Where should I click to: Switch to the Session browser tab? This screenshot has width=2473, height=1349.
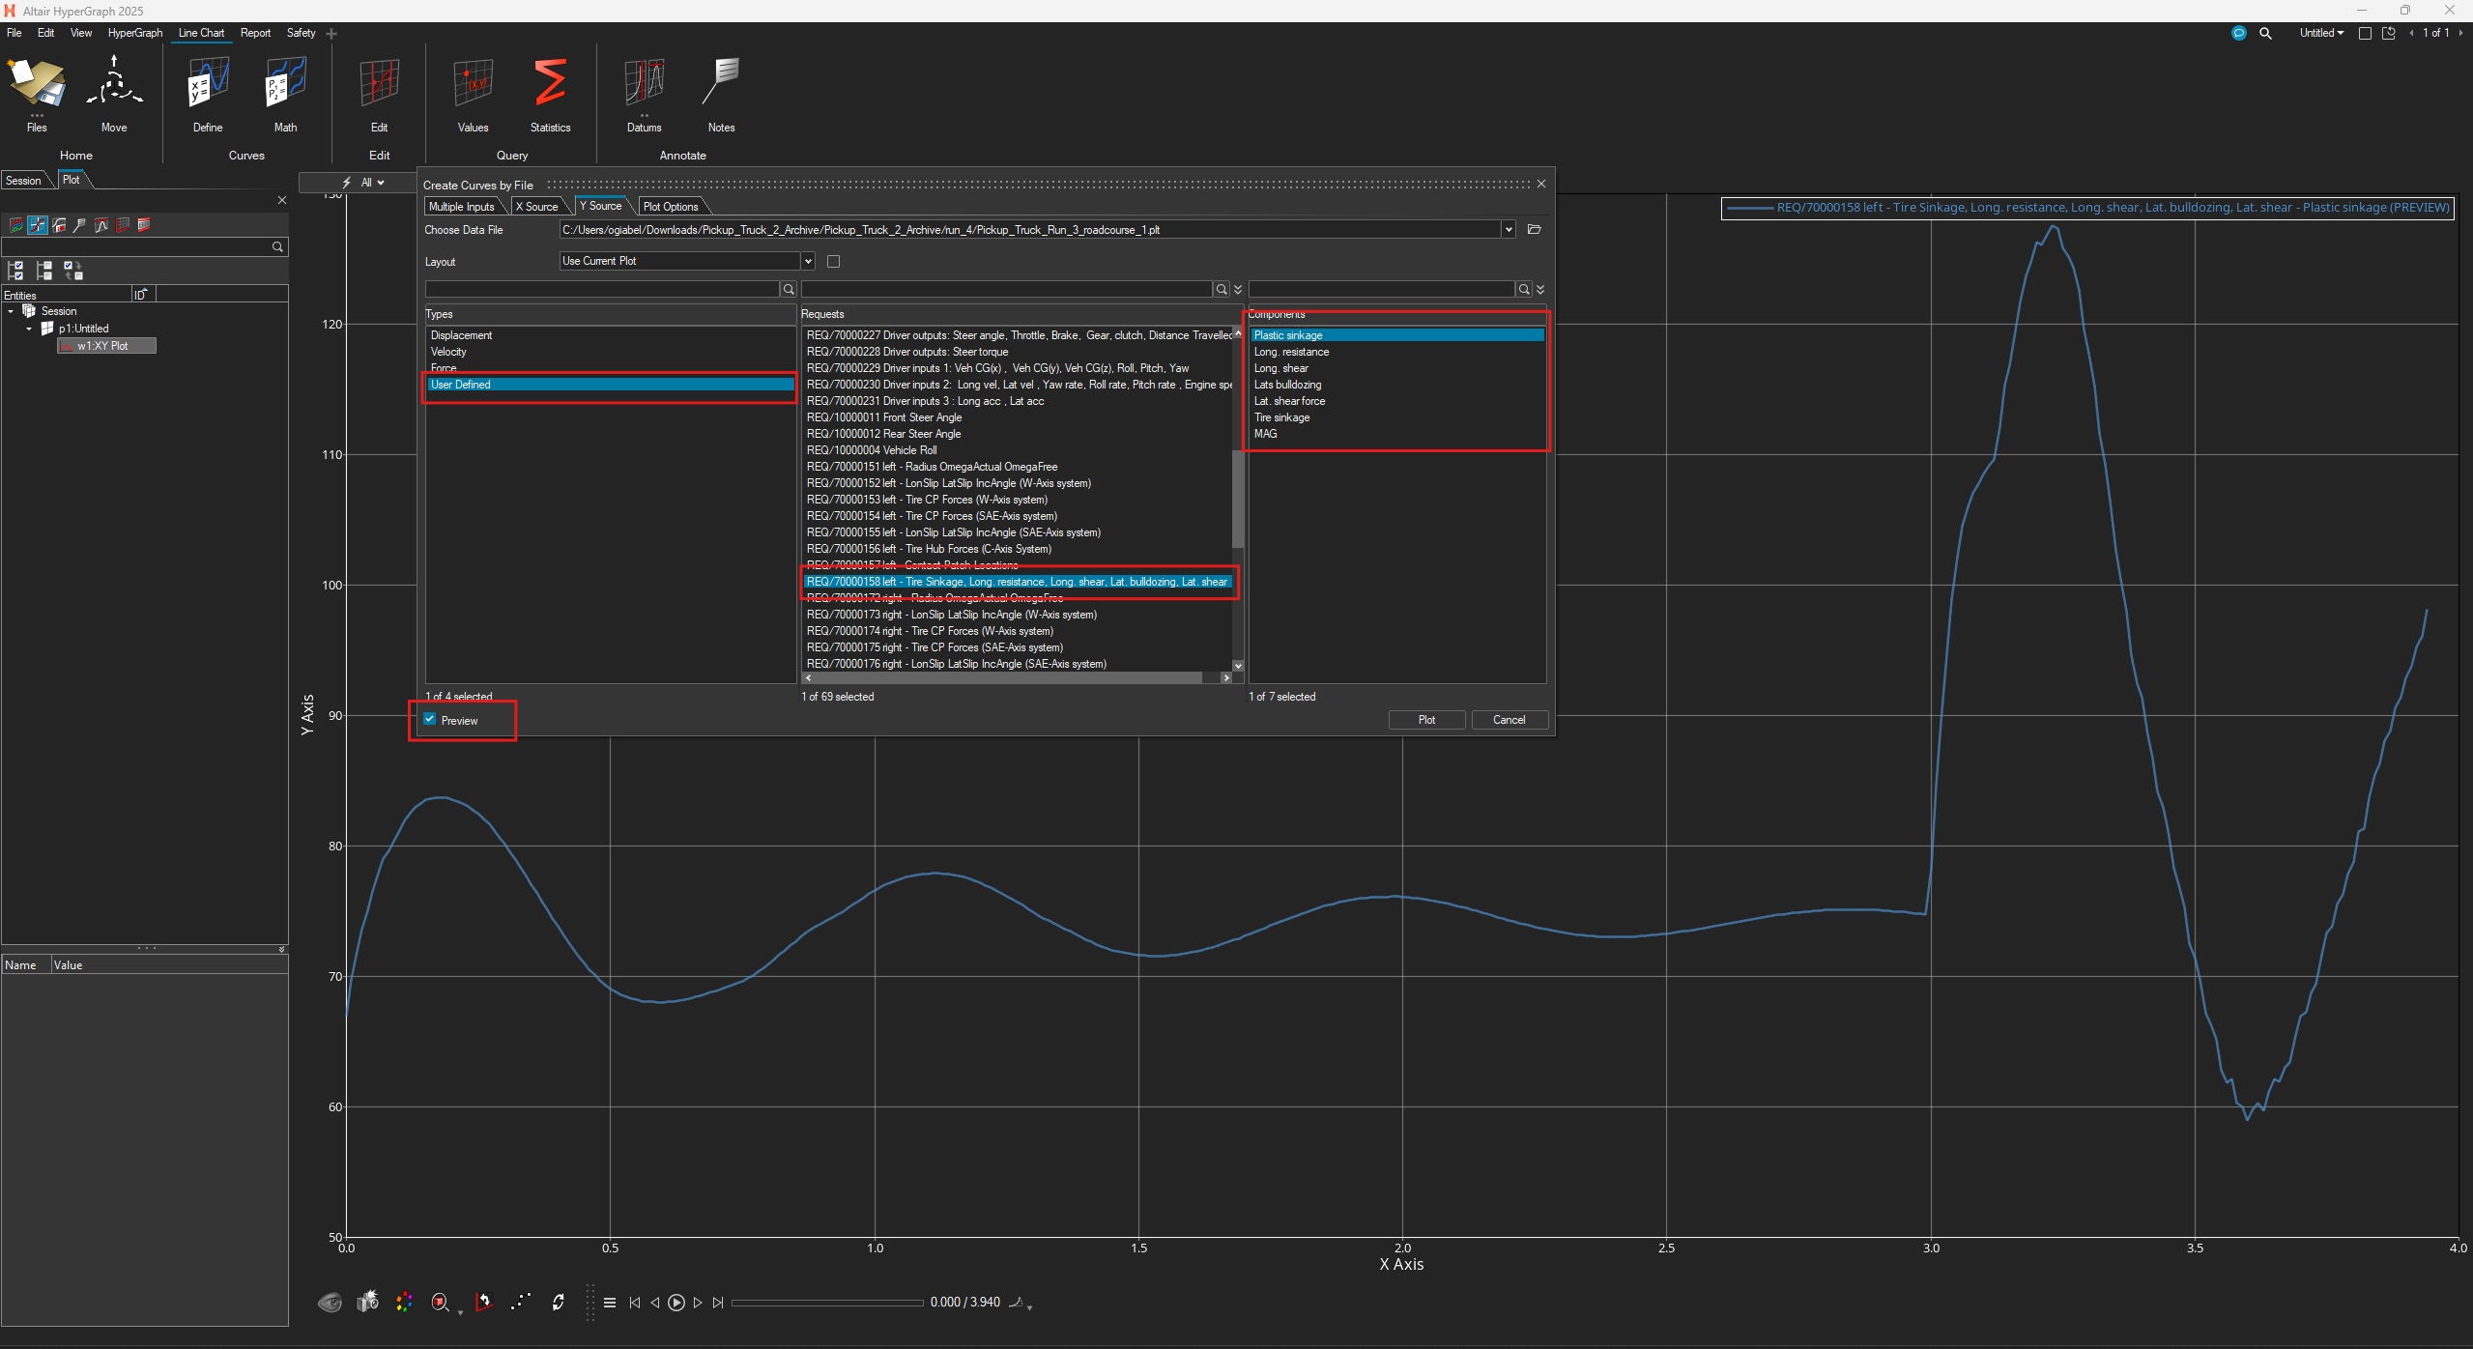(23, 181)
